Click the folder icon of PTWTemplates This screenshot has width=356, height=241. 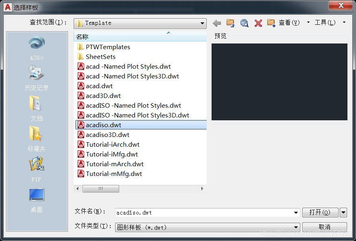point(81,47)
